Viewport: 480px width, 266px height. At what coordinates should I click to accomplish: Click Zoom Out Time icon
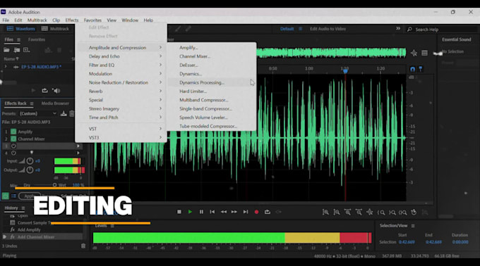(359, 212)
